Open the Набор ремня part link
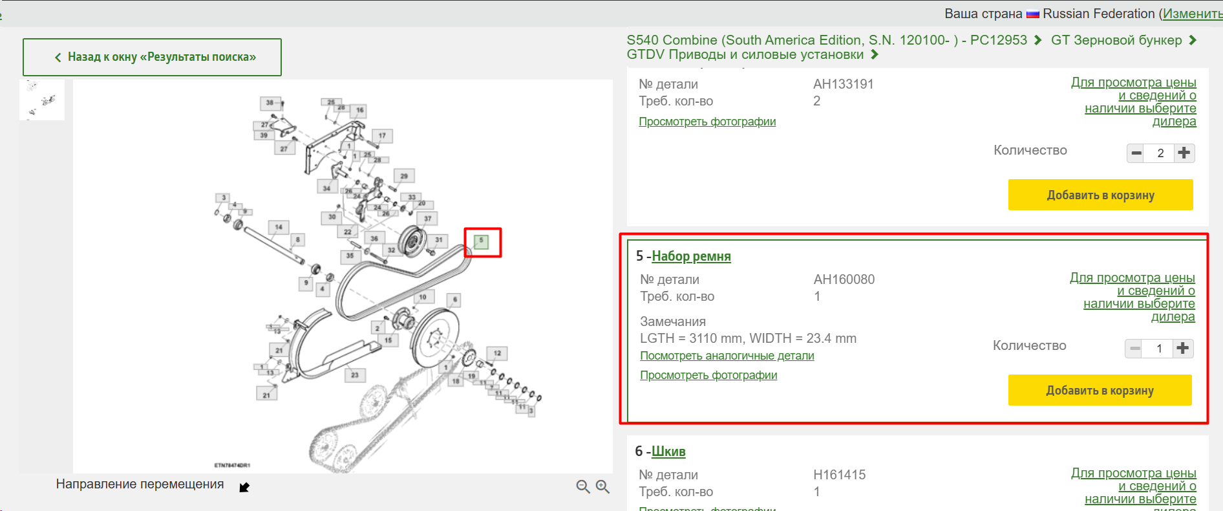The width and height of the screenshot is (1223, 511). click(x=691, y=256)
